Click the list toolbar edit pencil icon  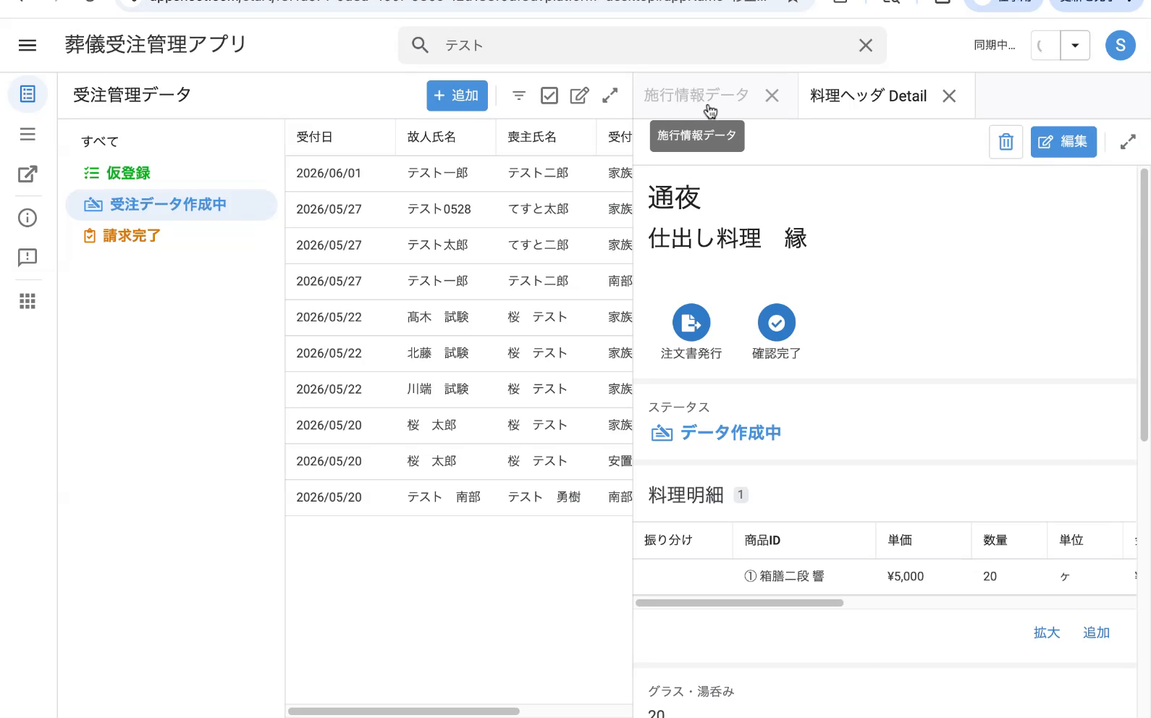579,96
